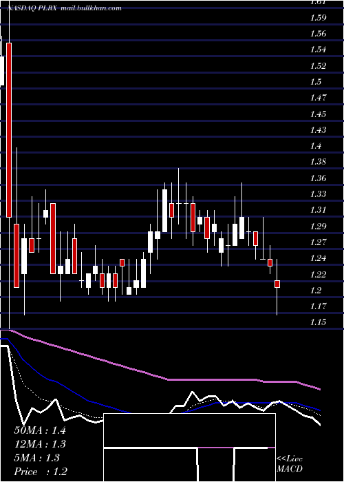
Task: Select the 1.27 price axis label
Action: [318, 242]
